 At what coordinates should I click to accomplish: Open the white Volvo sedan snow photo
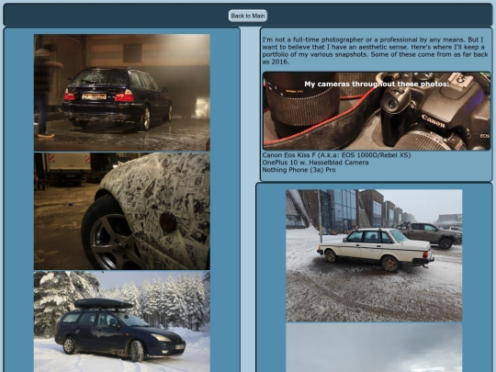coord(374,255)
